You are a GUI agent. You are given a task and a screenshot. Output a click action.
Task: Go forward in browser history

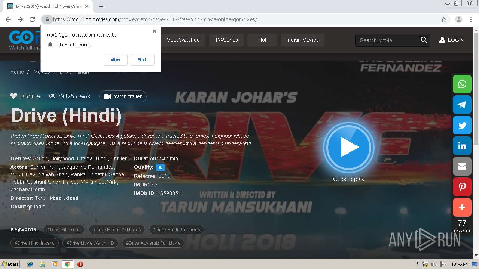(x=20, y=19)
